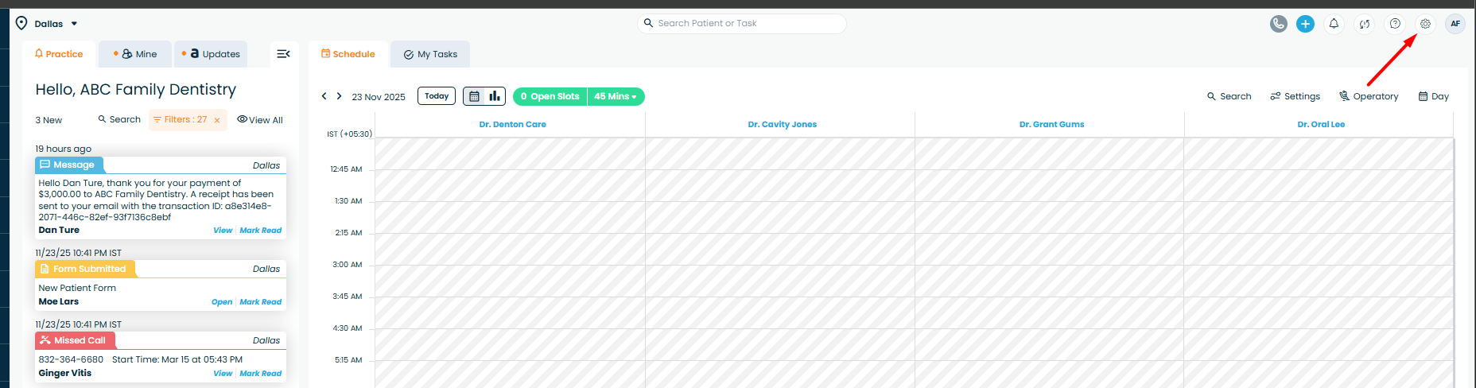Screen dimensions: 1476x388
Task: Open the 45 Mins interval dropdown
Action: [x=616, y=96]
